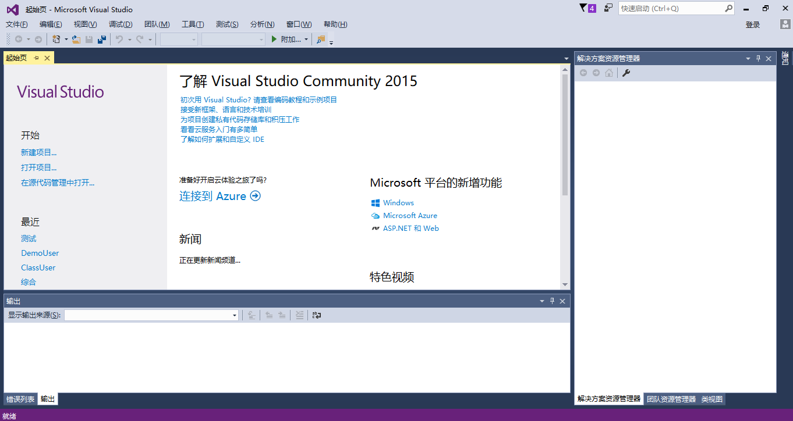
Task: Open the Solution Platforms combo box
Action: click(x=233, y=40)
